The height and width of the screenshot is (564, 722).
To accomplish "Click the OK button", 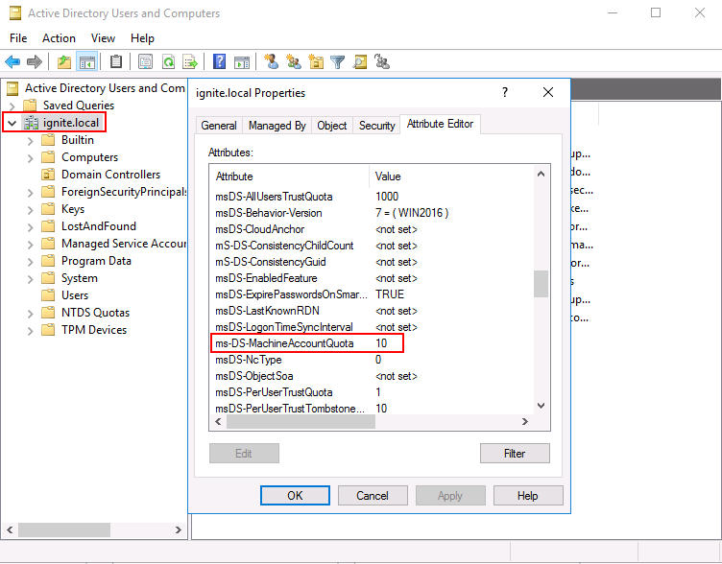I will tap(295, 496).
